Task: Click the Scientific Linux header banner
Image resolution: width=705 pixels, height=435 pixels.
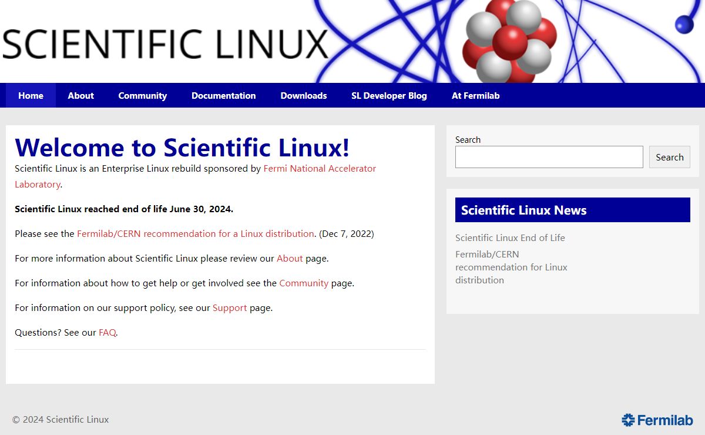Action: [x=352, y=41]
